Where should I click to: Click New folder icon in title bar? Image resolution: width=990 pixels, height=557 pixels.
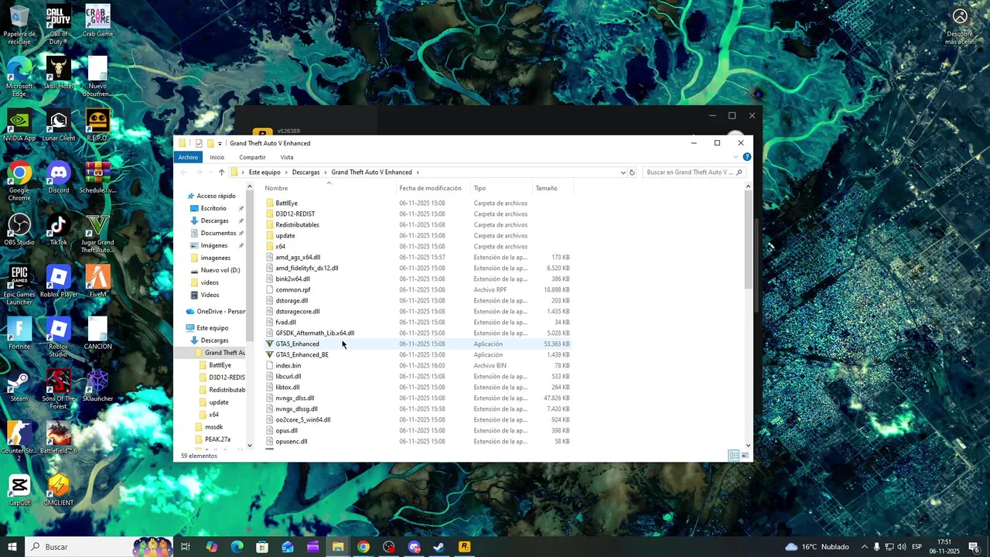(210, 143)
